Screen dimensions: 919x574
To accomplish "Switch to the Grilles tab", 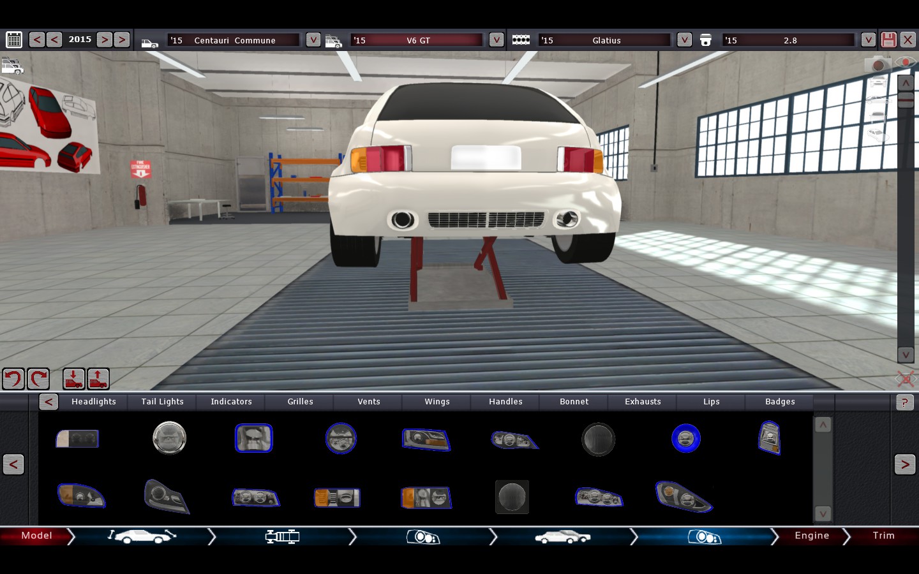I will point(300,402).
